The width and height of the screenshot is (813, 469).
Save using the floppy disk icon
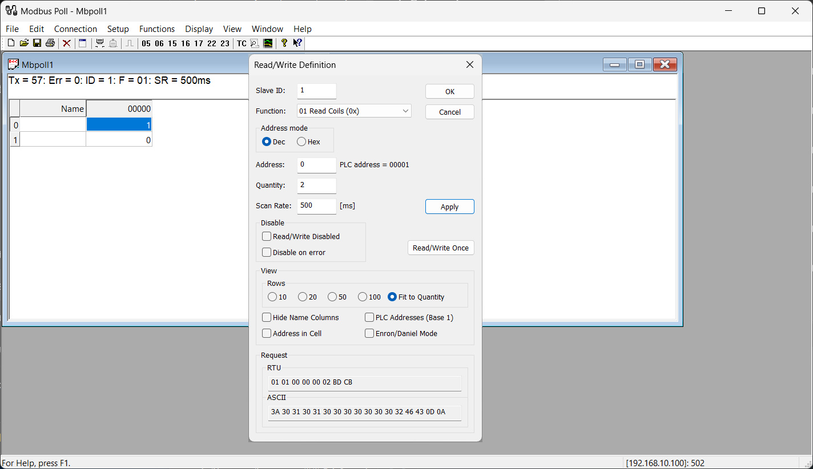(x=37, y=43)
